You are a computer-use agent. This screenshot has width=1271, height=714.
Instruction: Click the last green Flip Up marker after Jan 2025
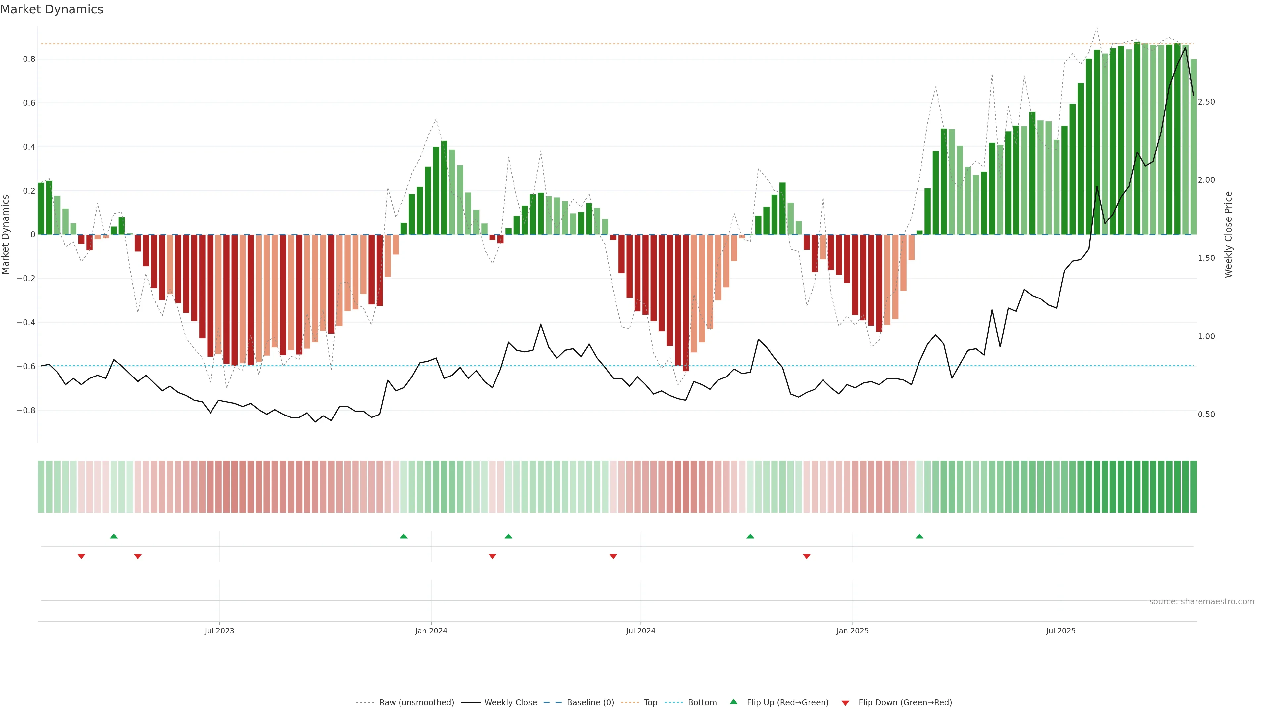tap(919, 536)
